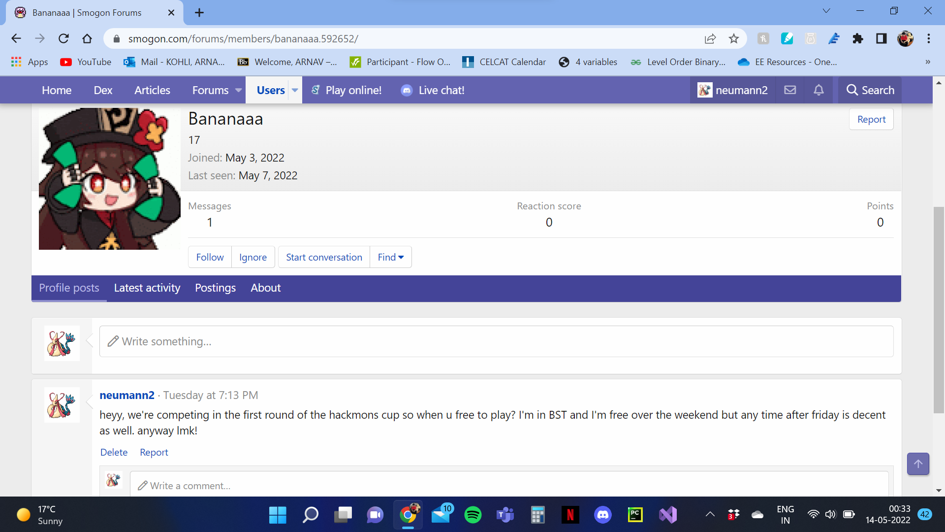This screenshot has width=945, height=532.
Task: Open Spotify from the taskbar
Action: click(473, 515)
